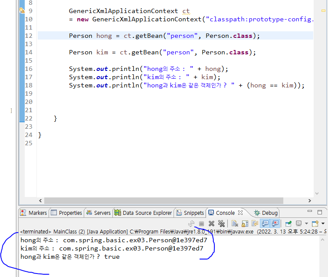Toggle the Scroll Lock icon

pyautogui.click(x=245, y=224)
